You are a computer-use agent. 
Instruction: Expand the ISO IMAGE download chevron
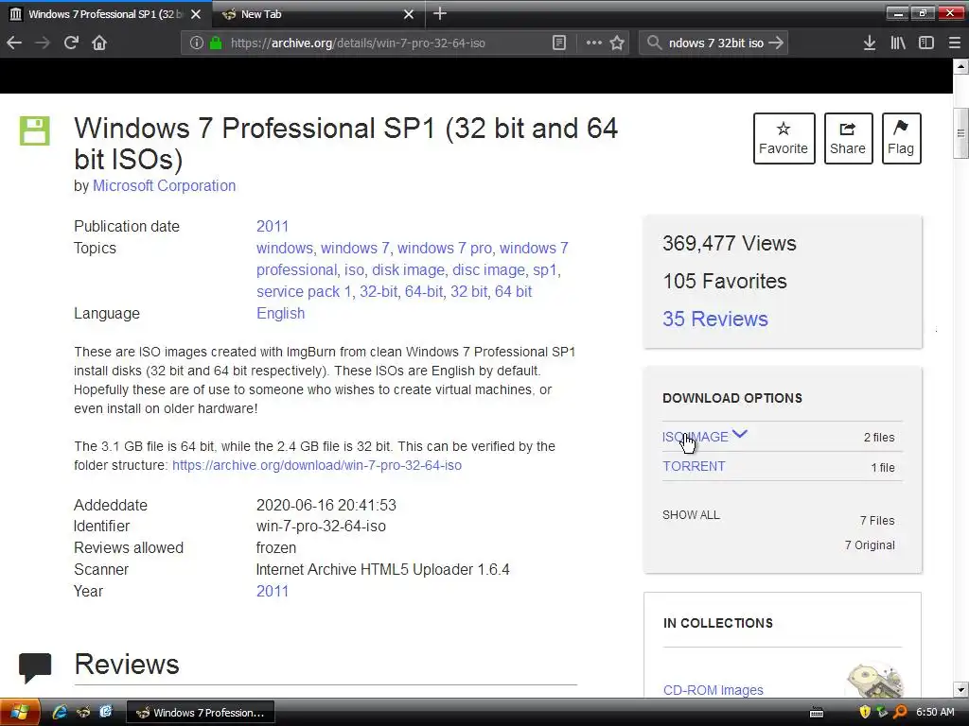(x=740, y=435)
